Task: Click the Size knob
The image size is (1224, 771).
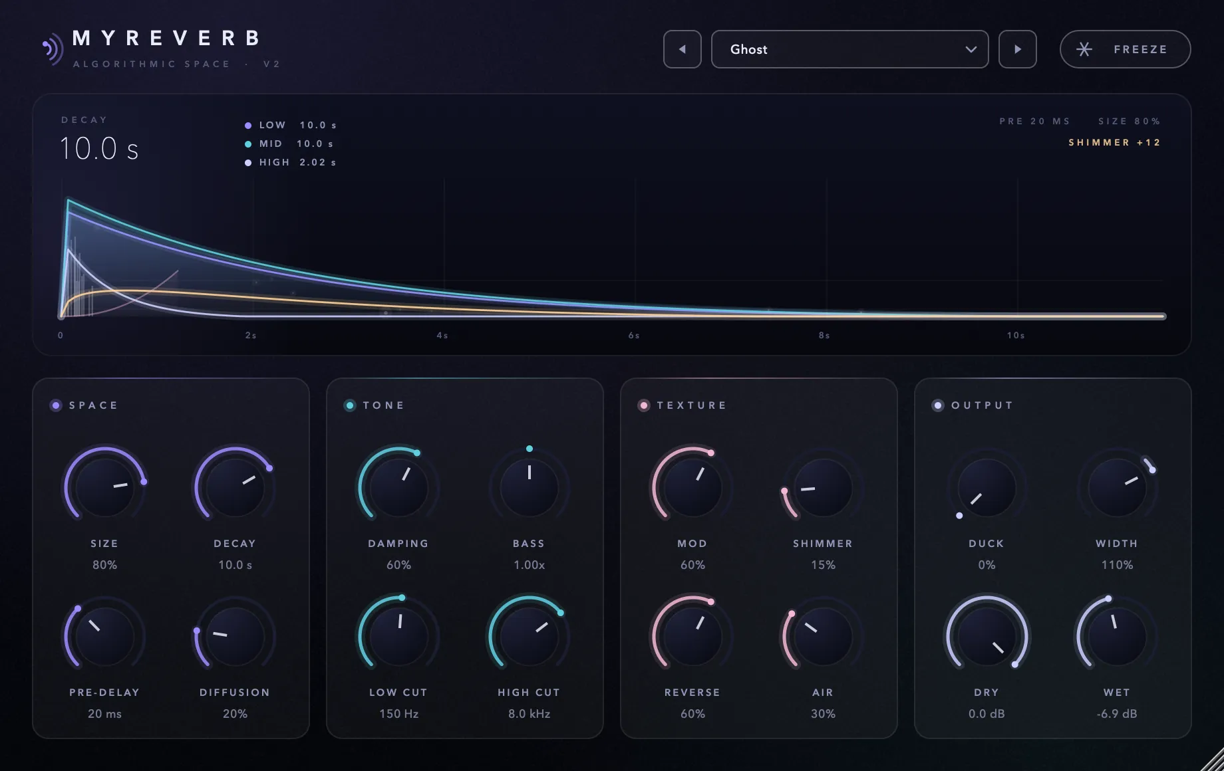Action: [x=104, y=487]
